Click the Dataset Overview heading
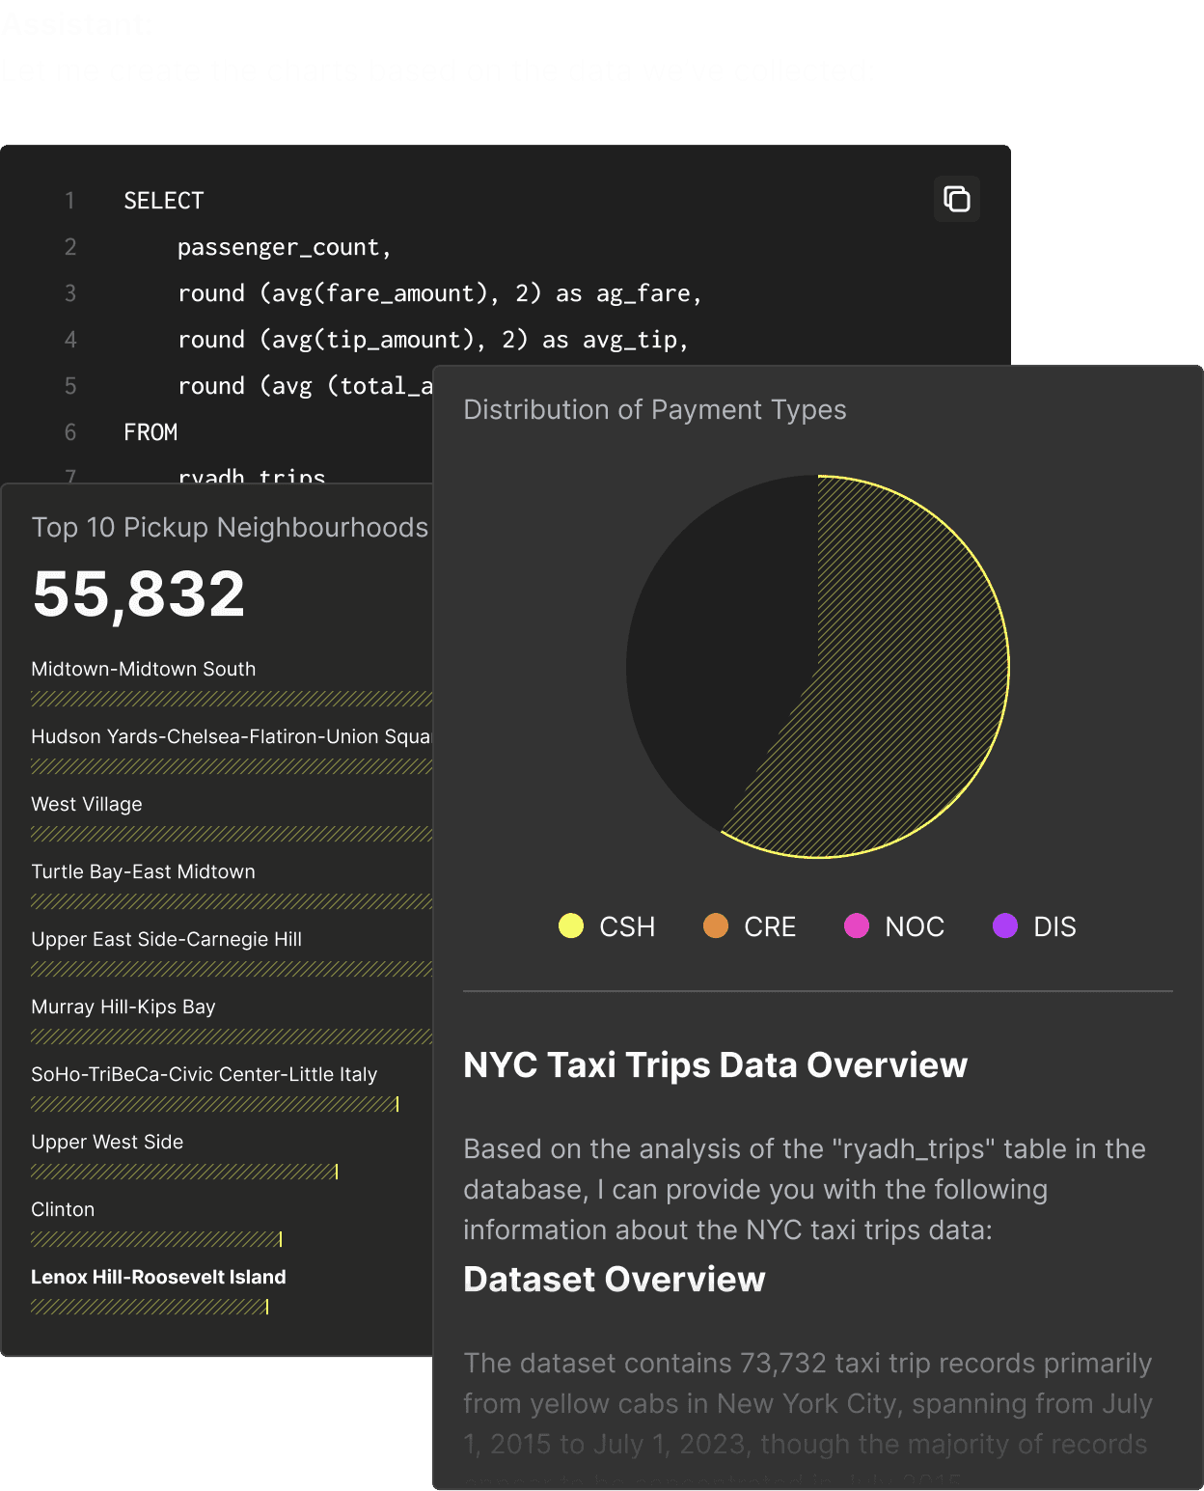The width and height of the screenshot is (1204, 1491). (x=615, y=1279)
